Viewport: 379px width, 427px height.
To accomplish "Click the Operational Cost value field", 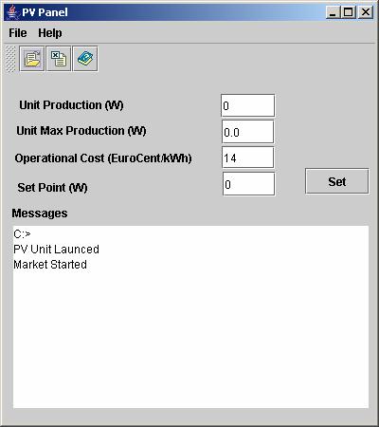I will [248, 158].
